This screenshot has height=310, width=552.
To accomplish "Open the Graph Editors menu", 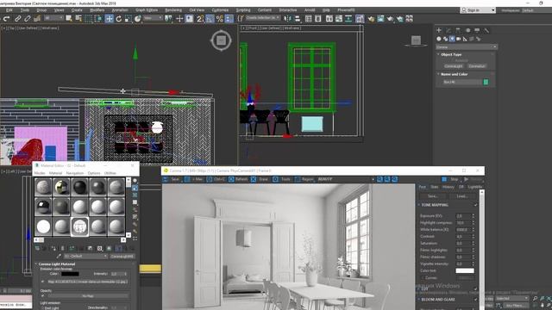I will (x=147, y=10).
